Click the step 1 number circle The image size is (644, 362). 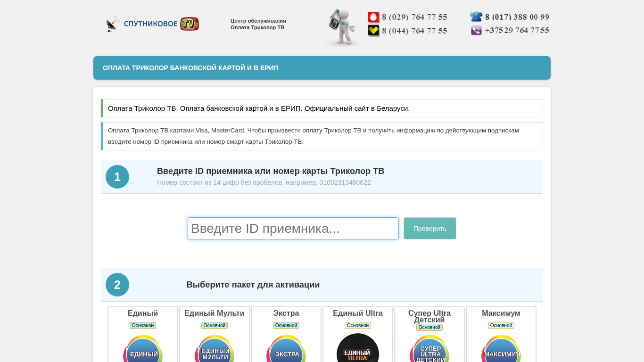(117, 177)
